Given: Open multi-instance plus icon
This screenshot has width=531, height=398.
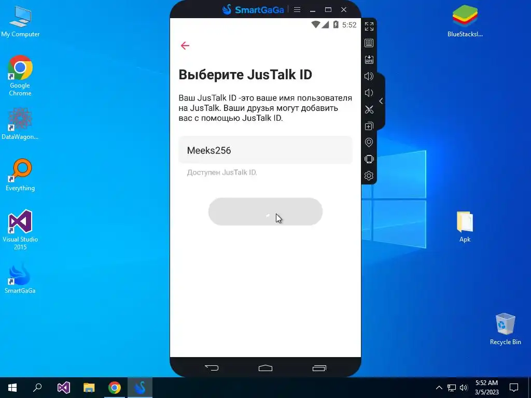Looking at the screenshot, I should (x=369, y=126).
